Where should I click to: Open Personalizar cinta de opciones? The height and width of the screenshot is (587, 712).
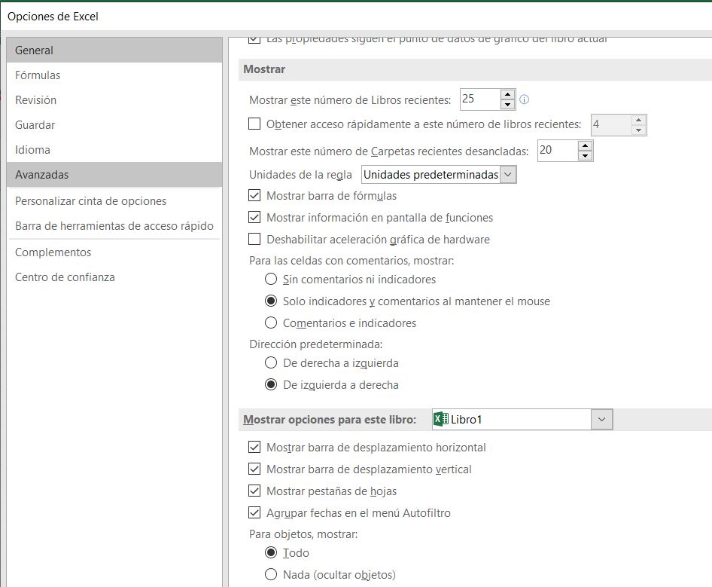pyautogui.click(x=114, y=201)
